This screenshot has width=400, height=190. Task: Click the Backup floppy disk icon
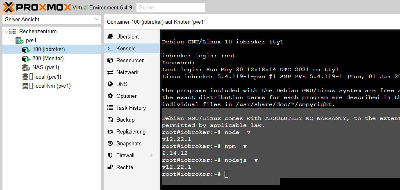pyautogui.click(x=110, y=120)
